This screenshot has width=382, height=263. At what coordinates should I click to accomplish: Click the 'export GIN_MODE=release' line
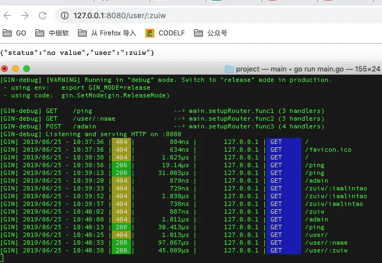[106, 87]
